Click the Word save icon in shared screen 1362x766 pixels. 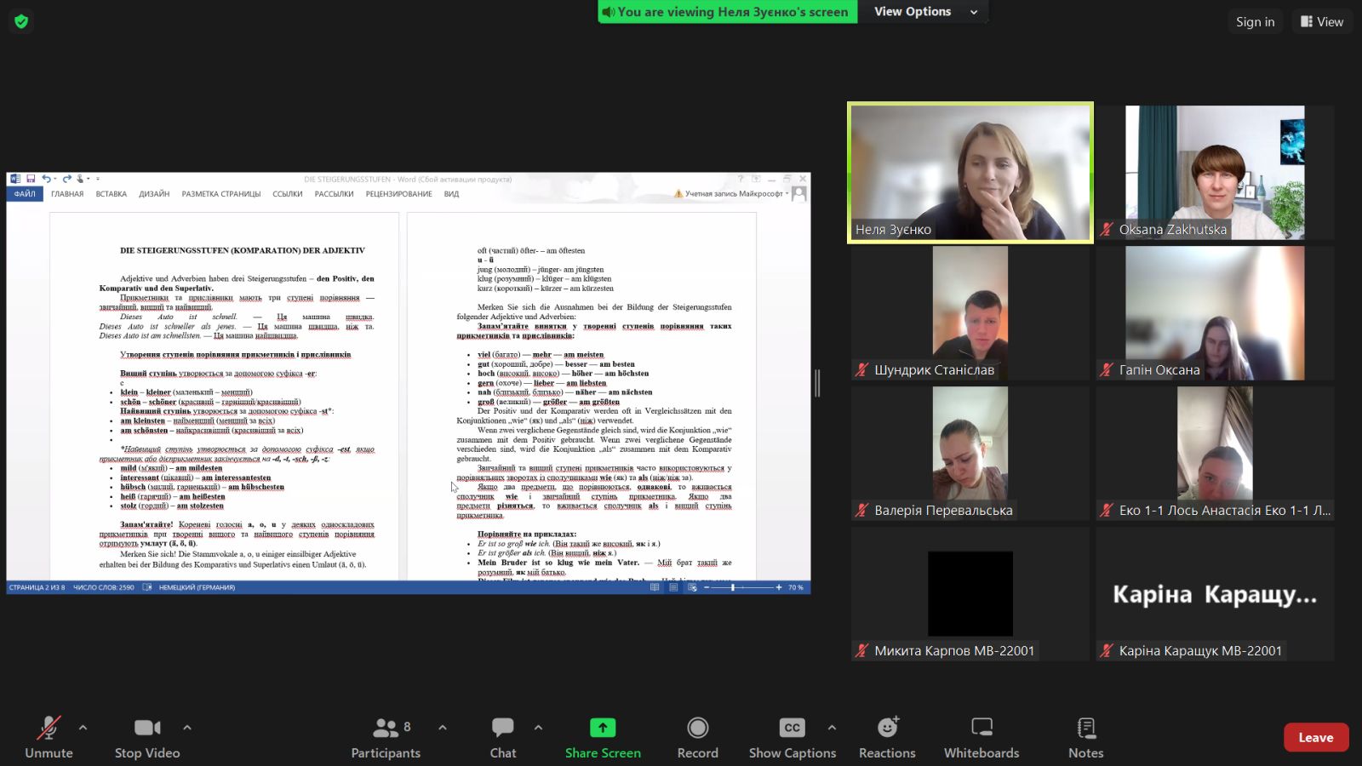(31, 179)
